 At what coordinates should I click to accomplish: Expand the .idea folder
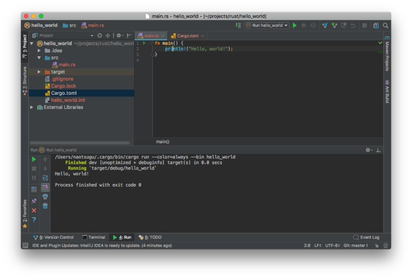pyautogui.click(x=39, y=50)
